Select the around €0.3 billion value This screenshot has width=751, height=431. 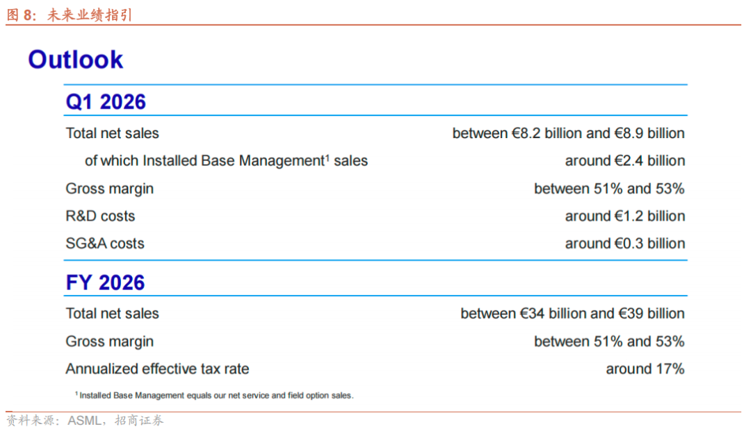click(624, 244)
